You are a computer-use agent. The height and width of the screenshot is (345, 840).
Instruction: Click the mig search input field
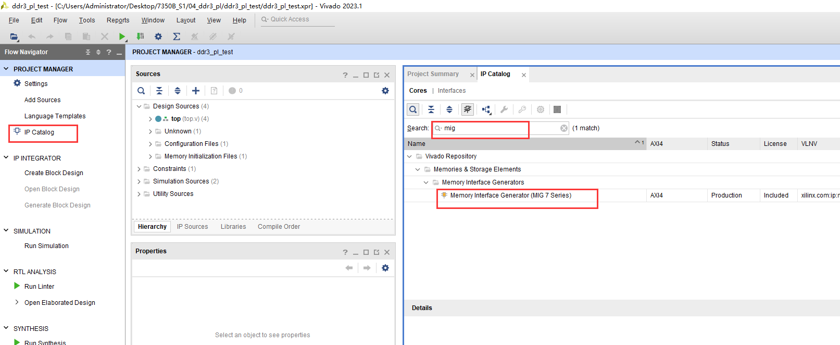[x=500, y=128]
